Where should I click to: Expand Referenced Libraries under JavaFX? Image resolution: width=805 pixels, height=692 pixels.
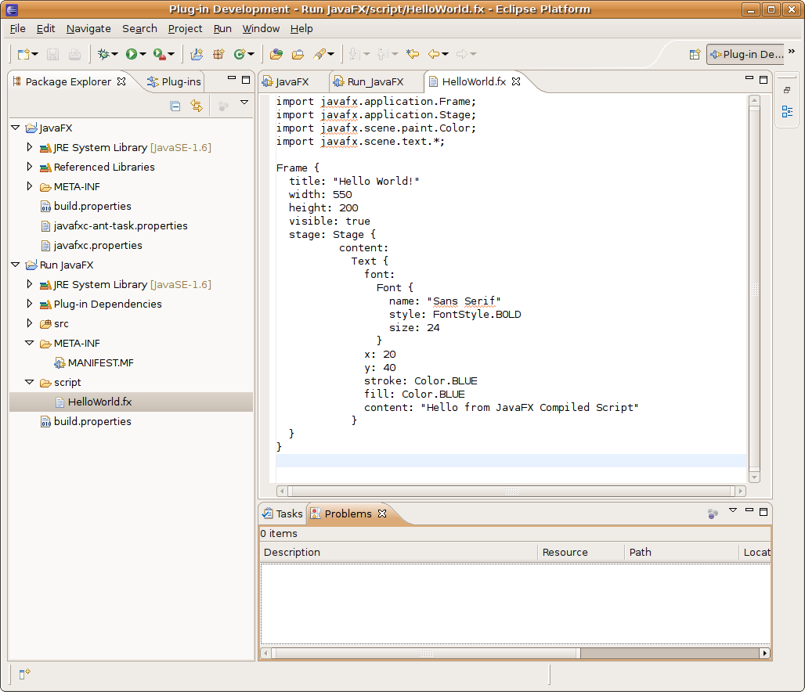coord(30,167)
